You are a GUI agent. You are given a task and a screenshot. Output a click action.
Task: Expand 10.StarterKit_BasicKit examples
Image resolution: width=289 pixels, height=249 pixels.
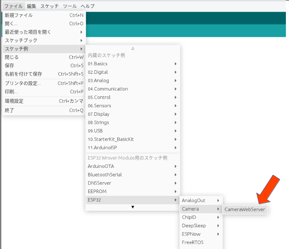tap(133, 139)
